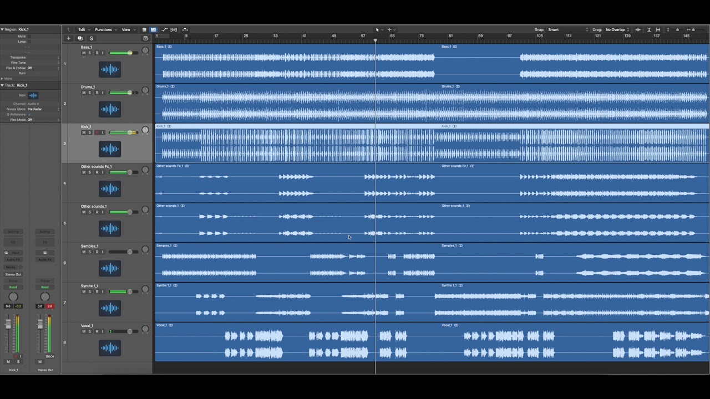
Task: Open the Drag No Overlap dropdown
Action: click(x=617, y=29)
